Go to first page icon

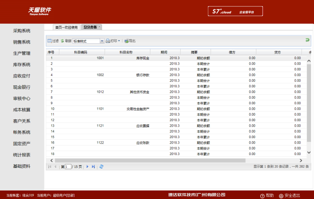pyautogui.click(x=50, y=166)
